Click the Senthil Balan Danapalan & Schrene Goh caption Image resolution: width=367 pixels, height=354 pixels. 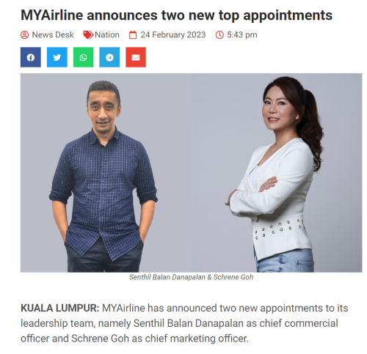(191, 277)
